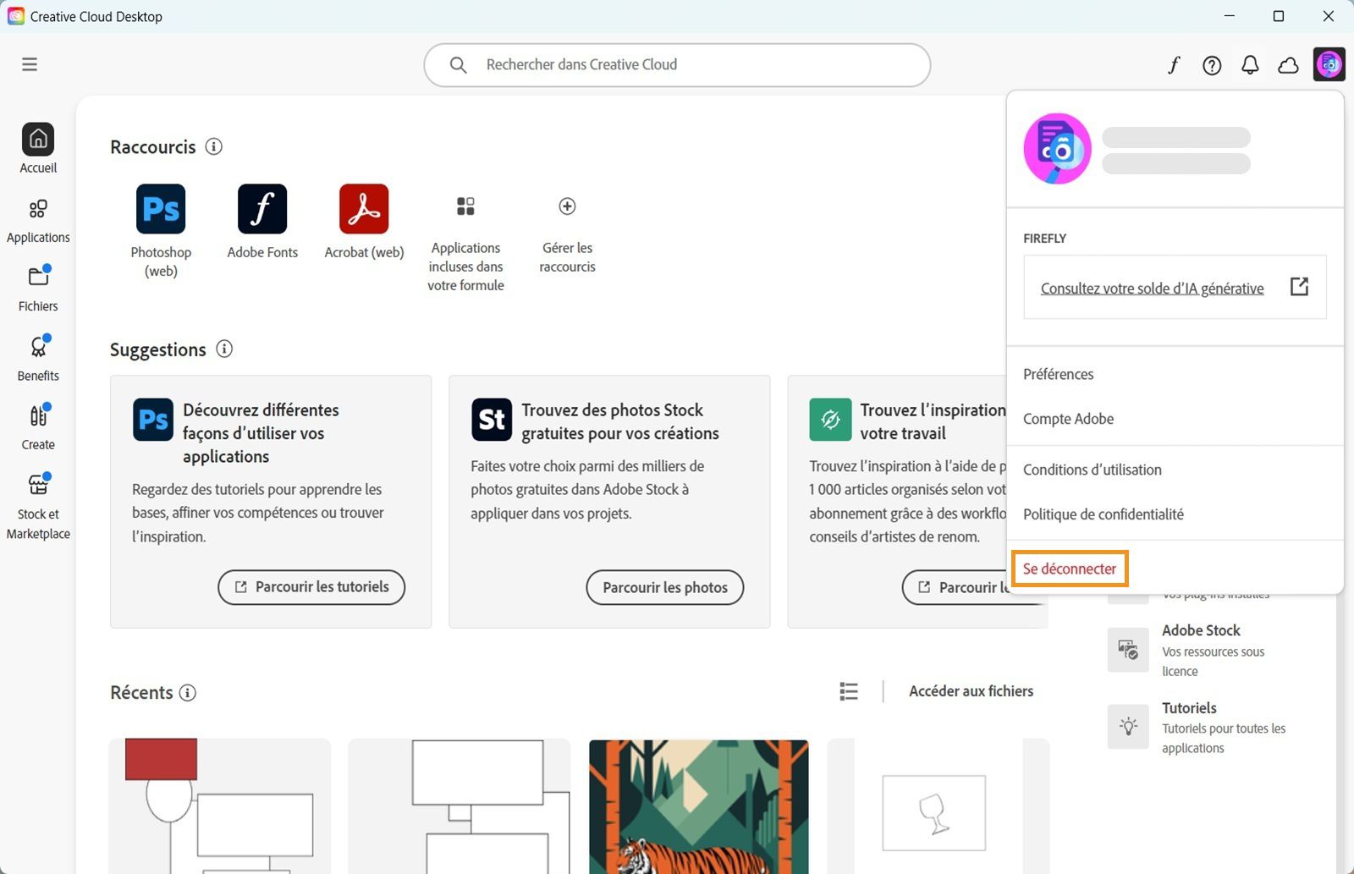1354x874 pixels.
Task: Show info about Récents section
Action: [x=188, y=692]
